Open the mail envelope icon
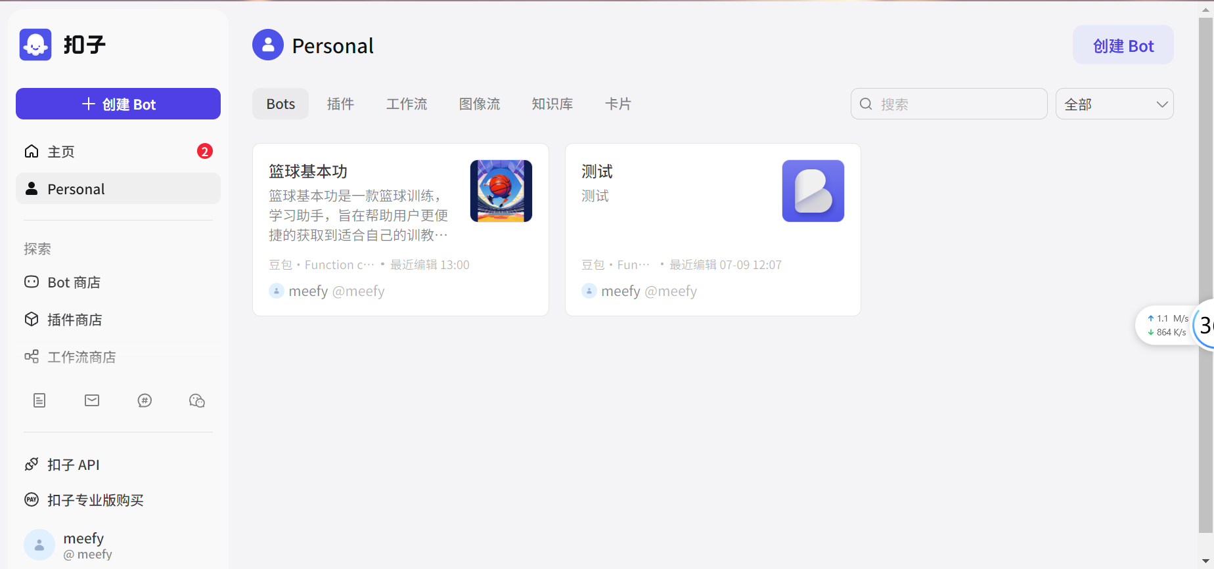 (92, 400)
